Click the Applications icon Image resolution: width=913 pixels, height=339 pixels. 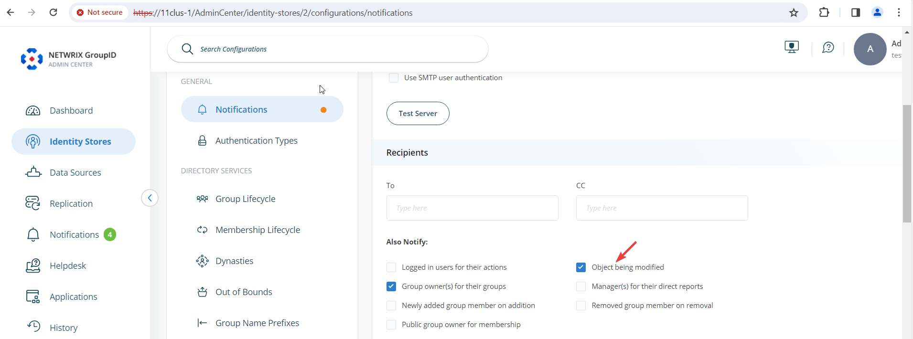point(33,297)
